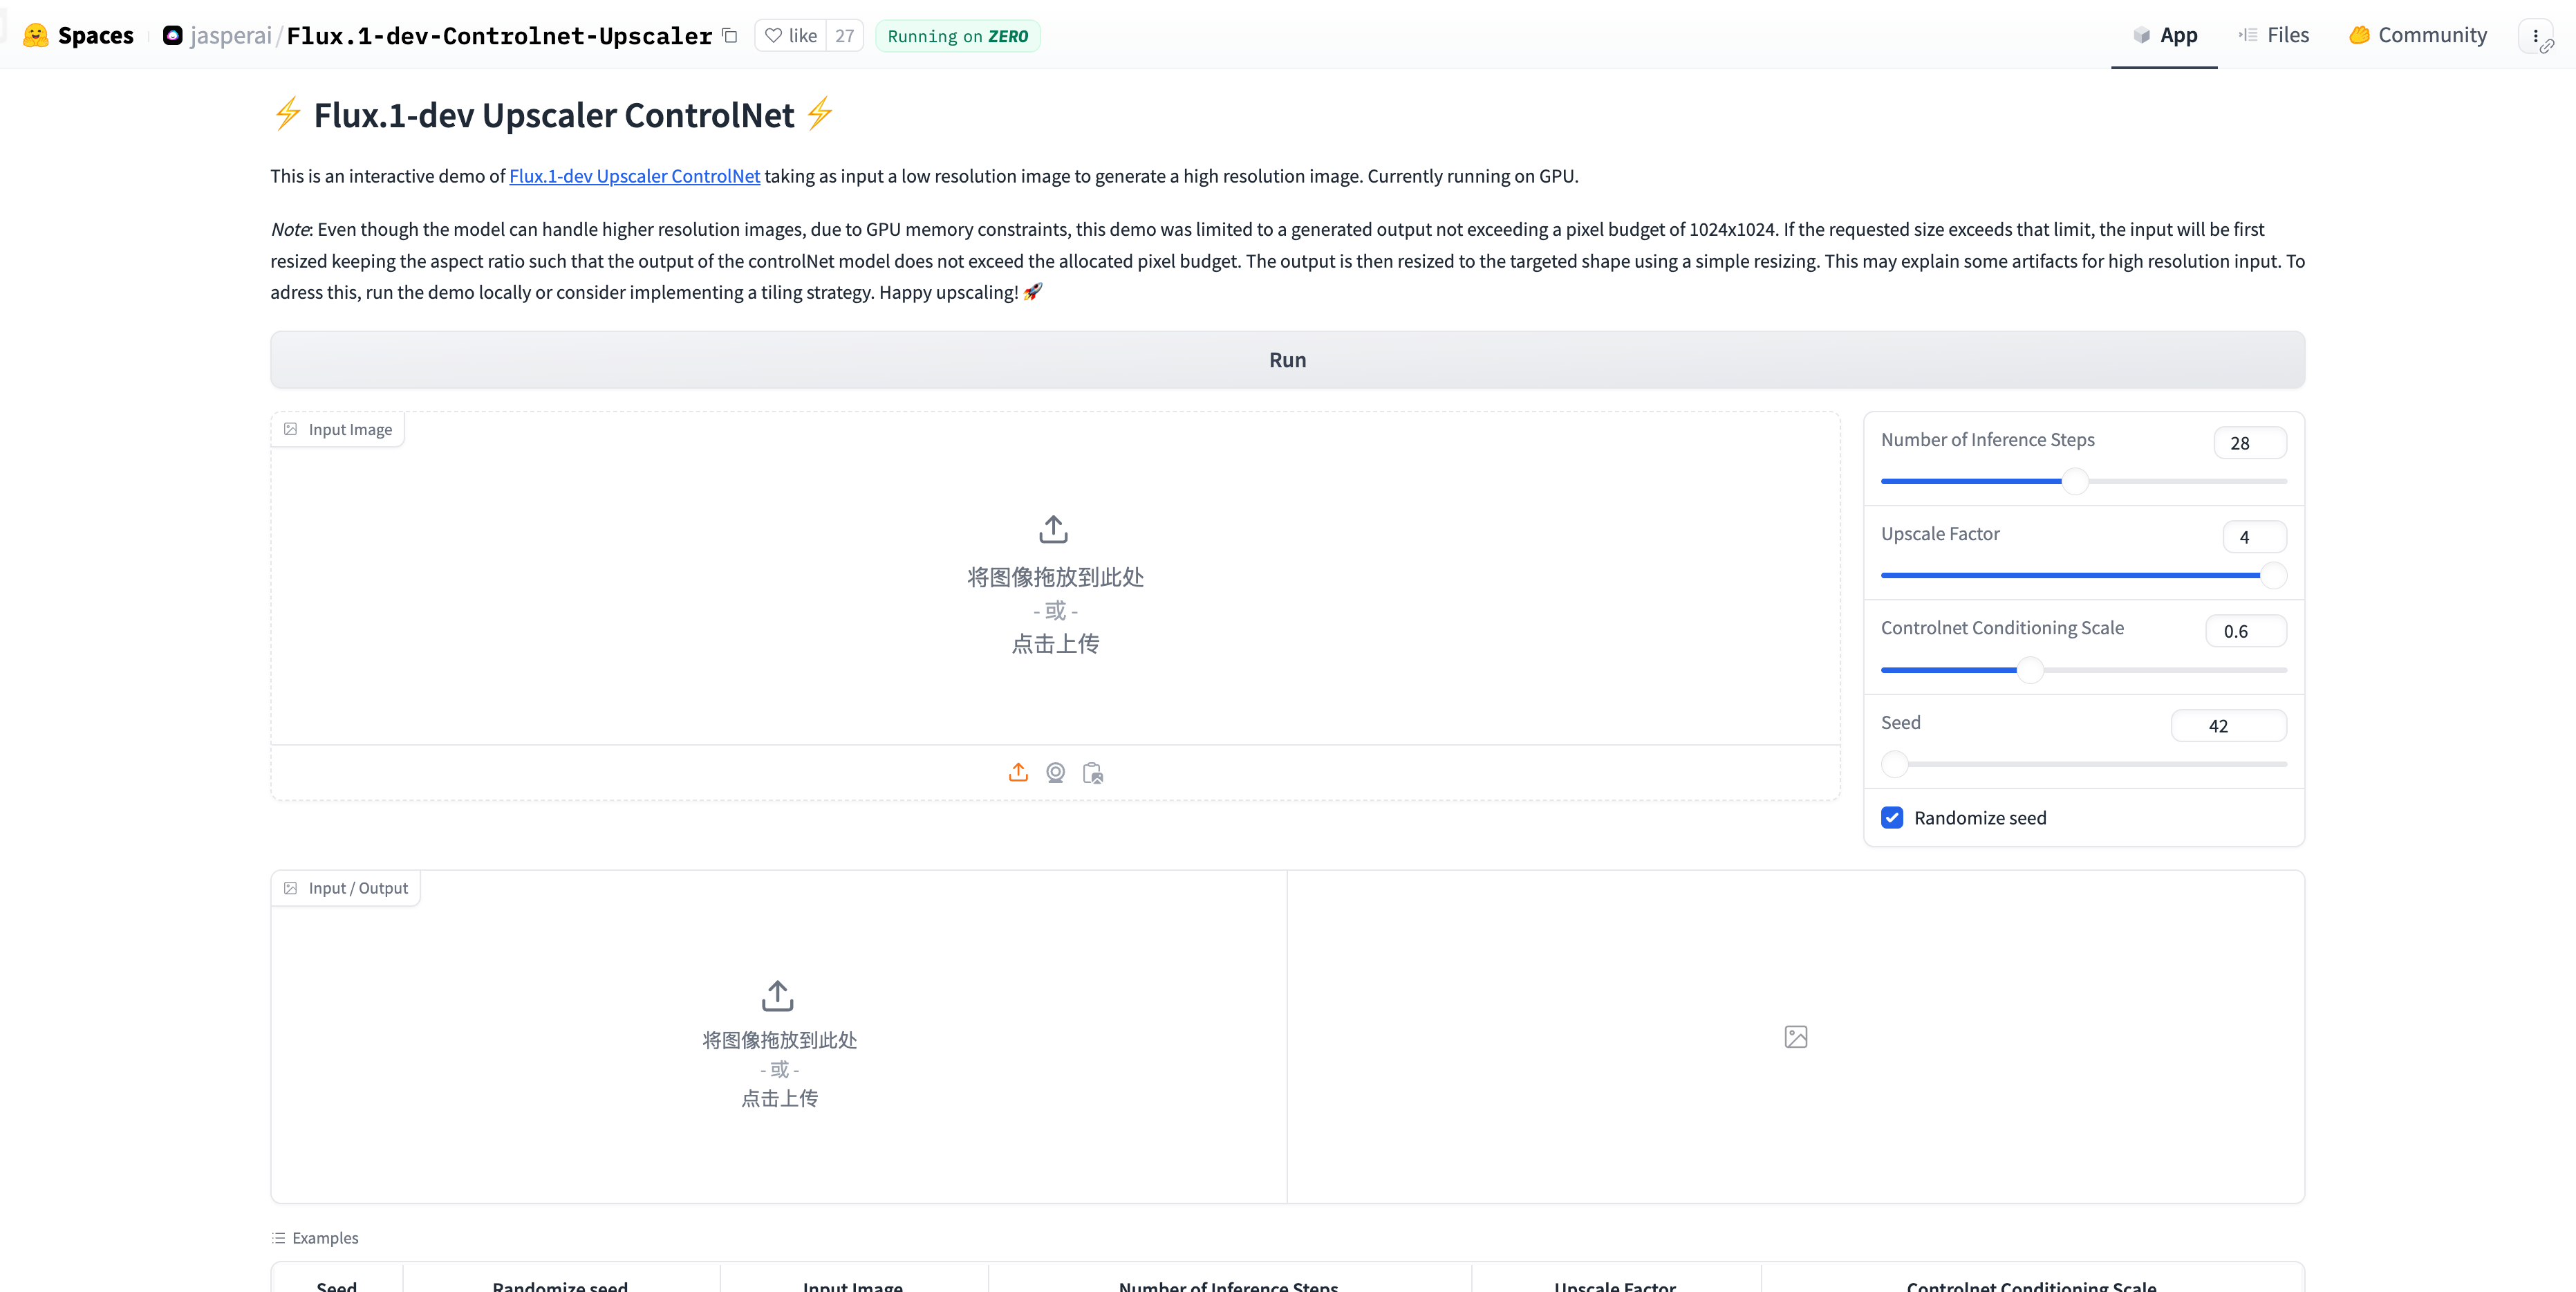Copy the space name with copy icon
This screenshot has height=1292, width=2576.
[730, 36]
